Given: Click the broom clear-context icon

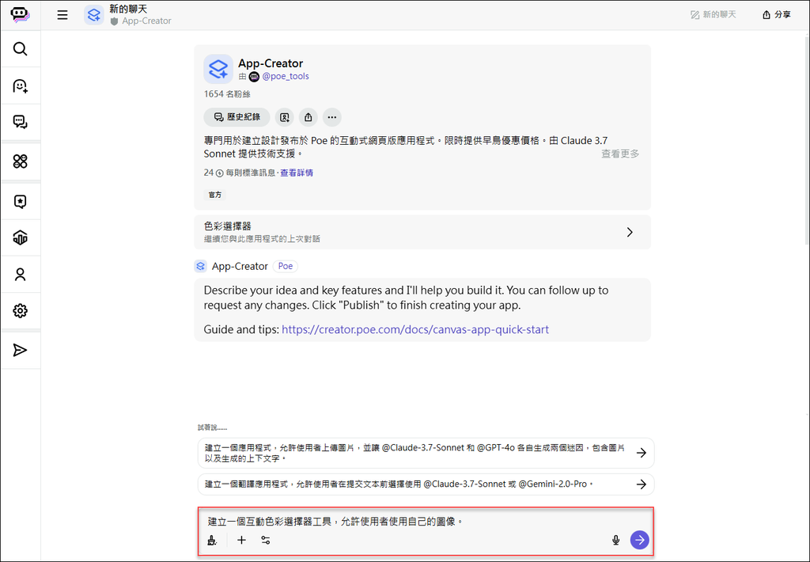Looking at the screenshot, I should click(x=212, y=541).
